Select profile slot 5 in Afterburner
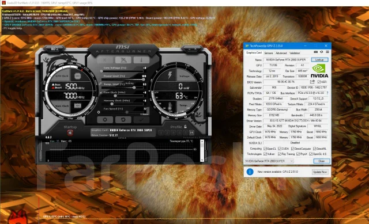Screen dimensions: 369x224 click(186, 133)
